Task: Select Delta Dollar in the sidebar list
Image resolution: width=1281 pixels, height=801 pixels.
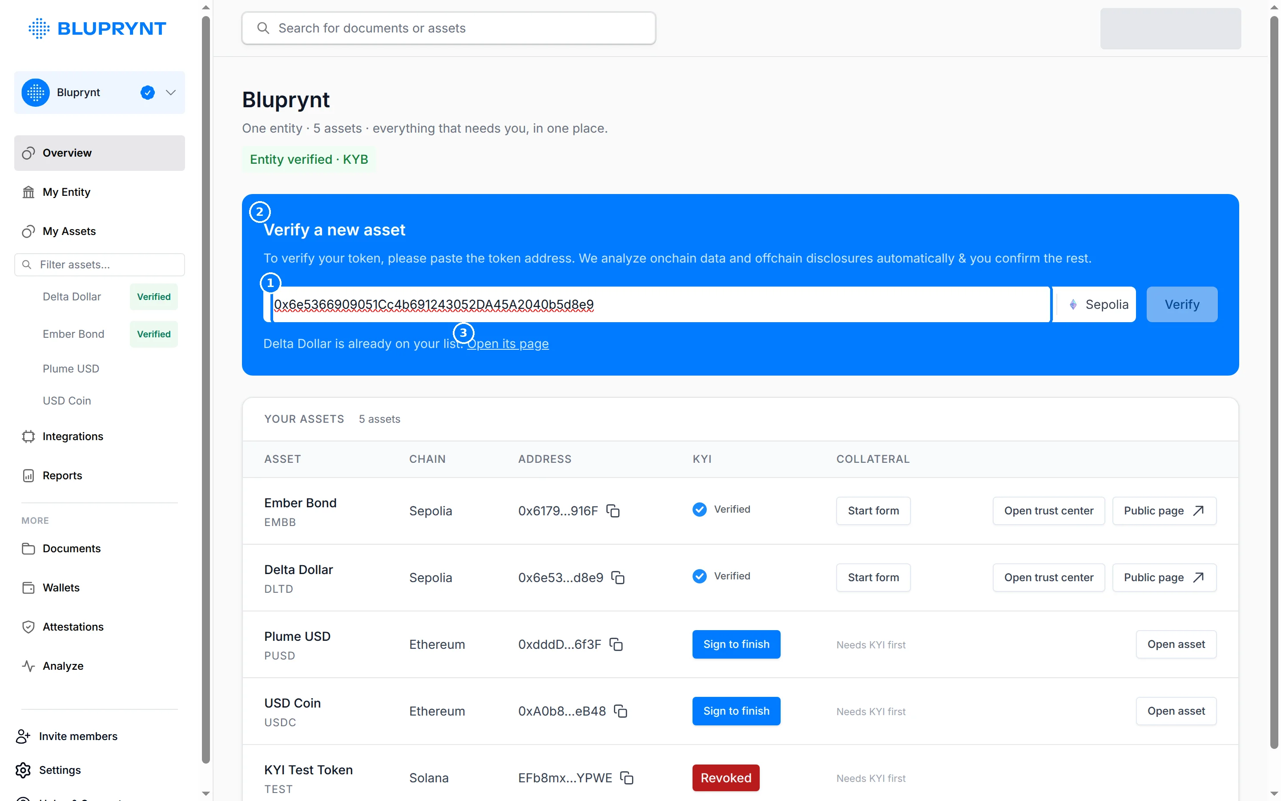Action: coord(72,297)
